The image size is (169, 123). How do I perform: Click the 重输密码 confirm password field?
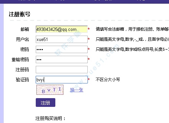point(62,59)
